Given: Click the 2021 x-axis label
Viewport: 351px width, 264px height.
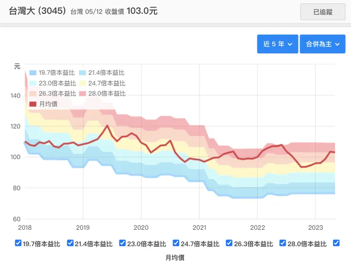Looking at the screenshot, I should 199,228.
